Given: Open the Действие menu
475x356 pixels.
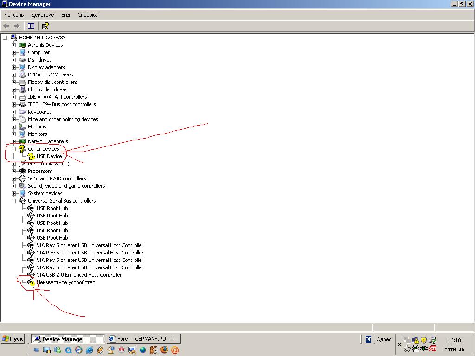Looking at the screenshot, I should click(42, 15).
